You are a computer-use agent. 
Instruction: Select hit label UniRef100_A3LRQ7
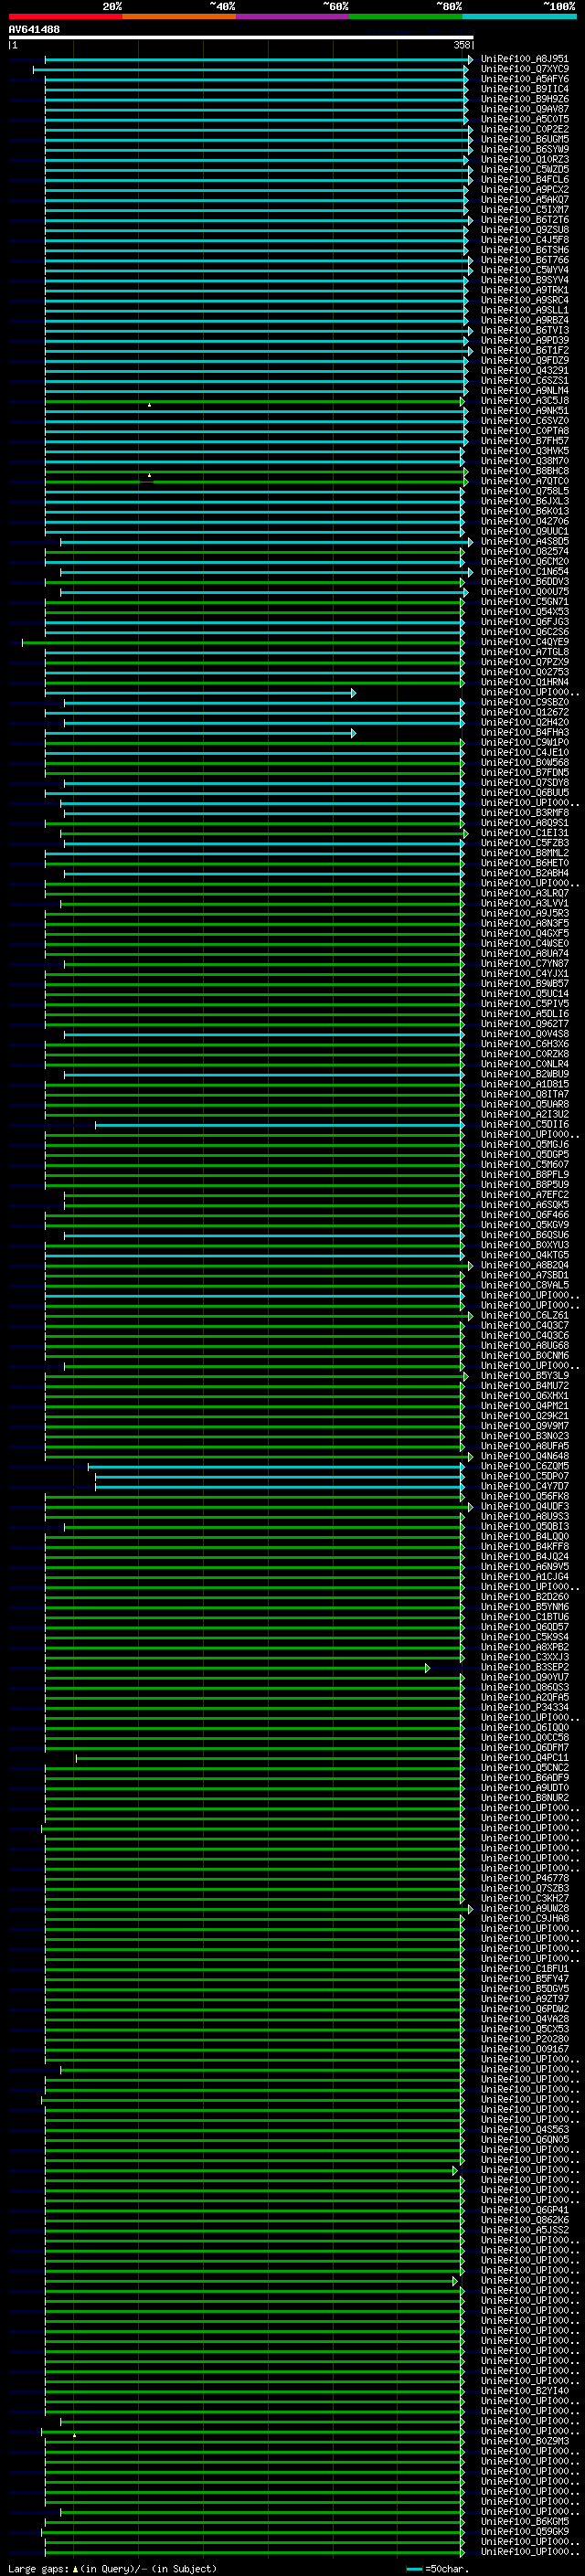pyautogui.click(x=524, y=894)
